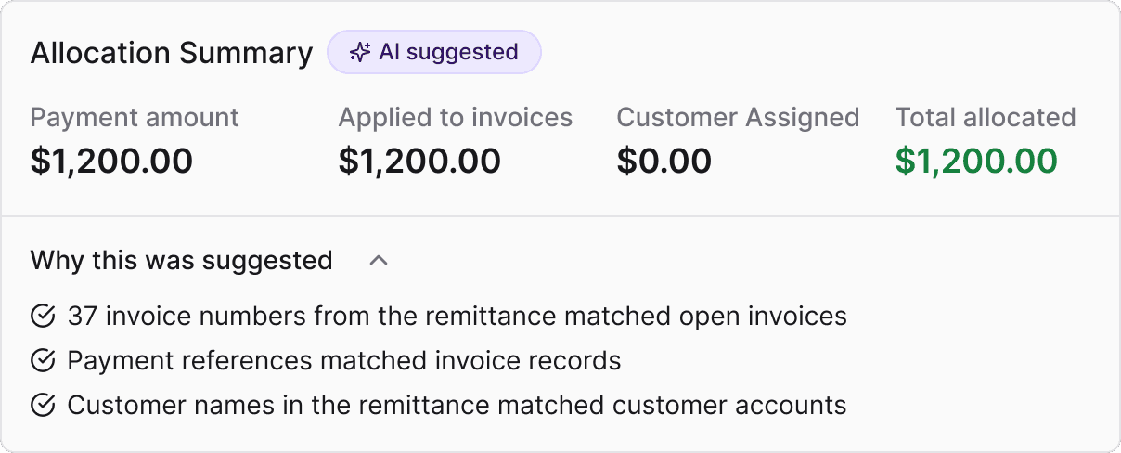Screen dimensions: 1121x453
Task: Click the '37 invoice numbers' reason text
Action: [x=457, y=317]
